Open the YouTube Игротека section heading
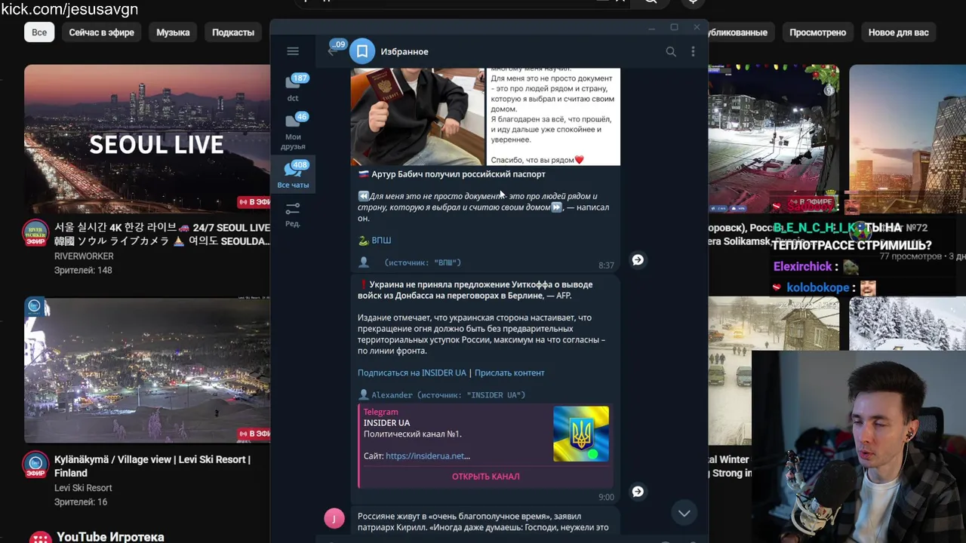 (110, 537)
